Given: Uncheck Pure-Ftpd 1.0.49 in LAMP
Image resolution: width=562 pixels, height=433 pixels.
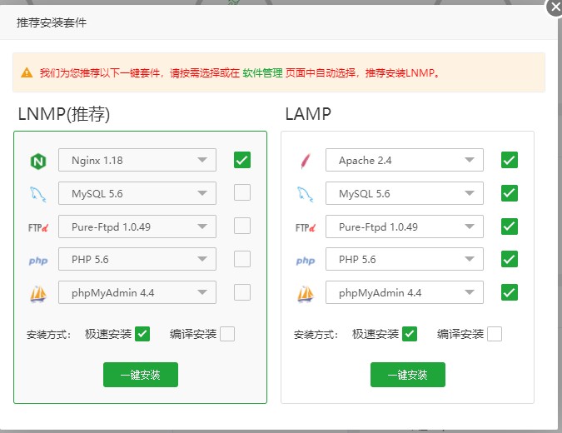Looking at the screenshot, I should pos(510,226).
